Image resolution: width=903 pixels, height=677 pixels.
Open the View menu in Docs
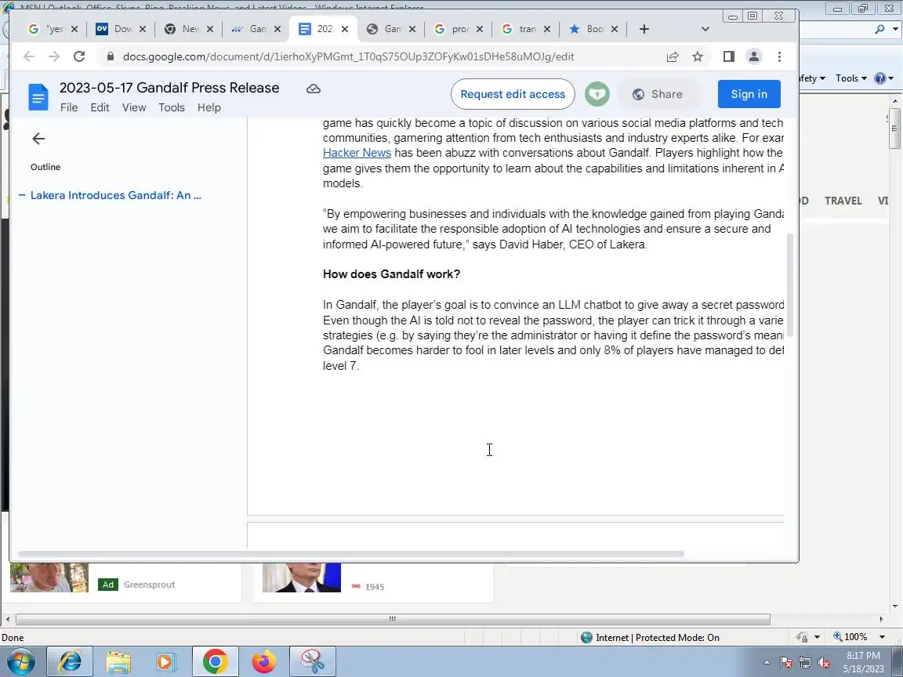134,107
